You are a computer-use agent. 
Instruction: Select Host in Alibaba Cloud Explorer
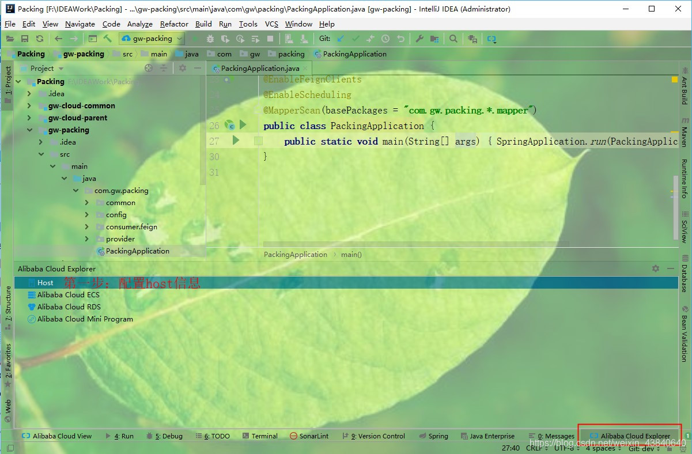point(45,283)
